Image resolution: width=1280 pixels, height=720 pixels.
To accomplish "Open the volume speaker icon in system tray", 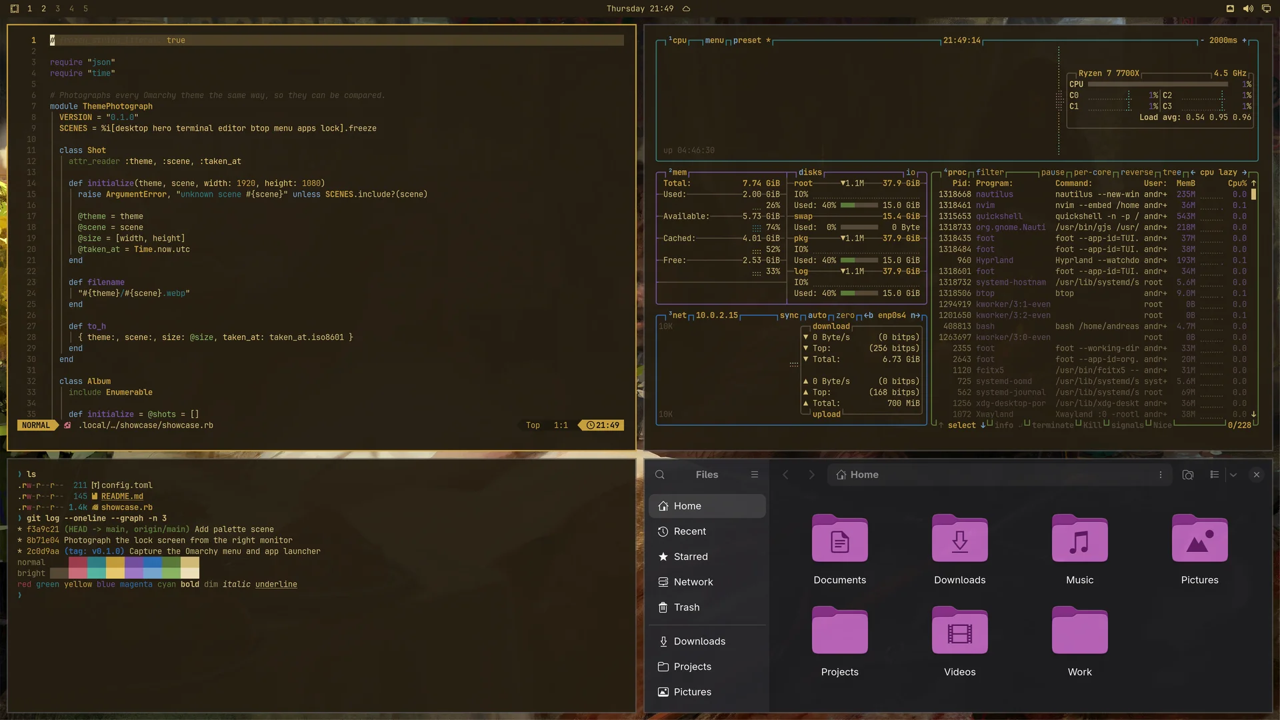I will [1247, 9].
